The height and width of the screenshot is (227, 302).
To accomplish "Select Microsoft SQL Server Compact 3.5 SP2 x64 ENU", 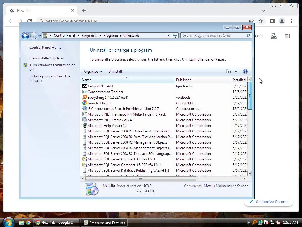I will click(124, 165).
